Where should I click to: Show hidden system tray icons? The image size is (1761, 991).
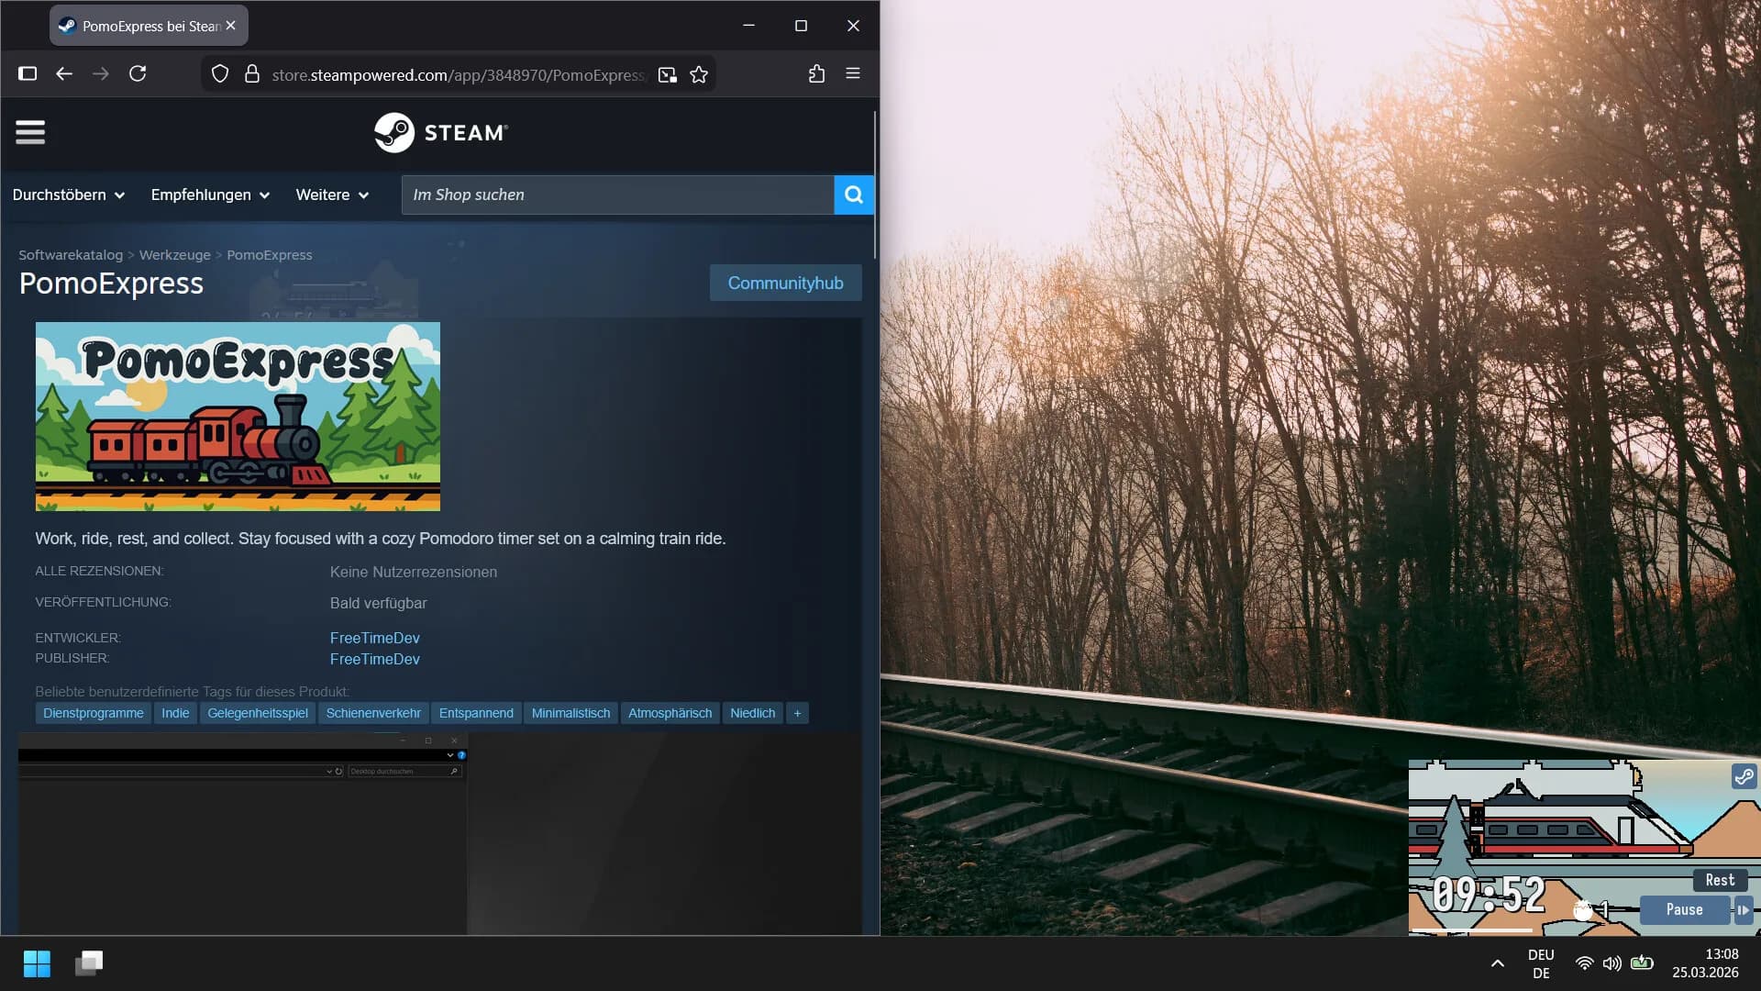[1498, 963]
